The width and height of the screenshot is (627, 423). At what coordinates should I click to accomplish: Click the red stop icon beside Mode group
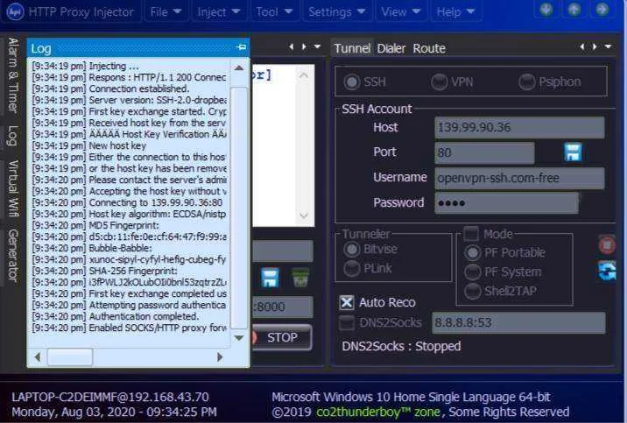click(607, 244)
